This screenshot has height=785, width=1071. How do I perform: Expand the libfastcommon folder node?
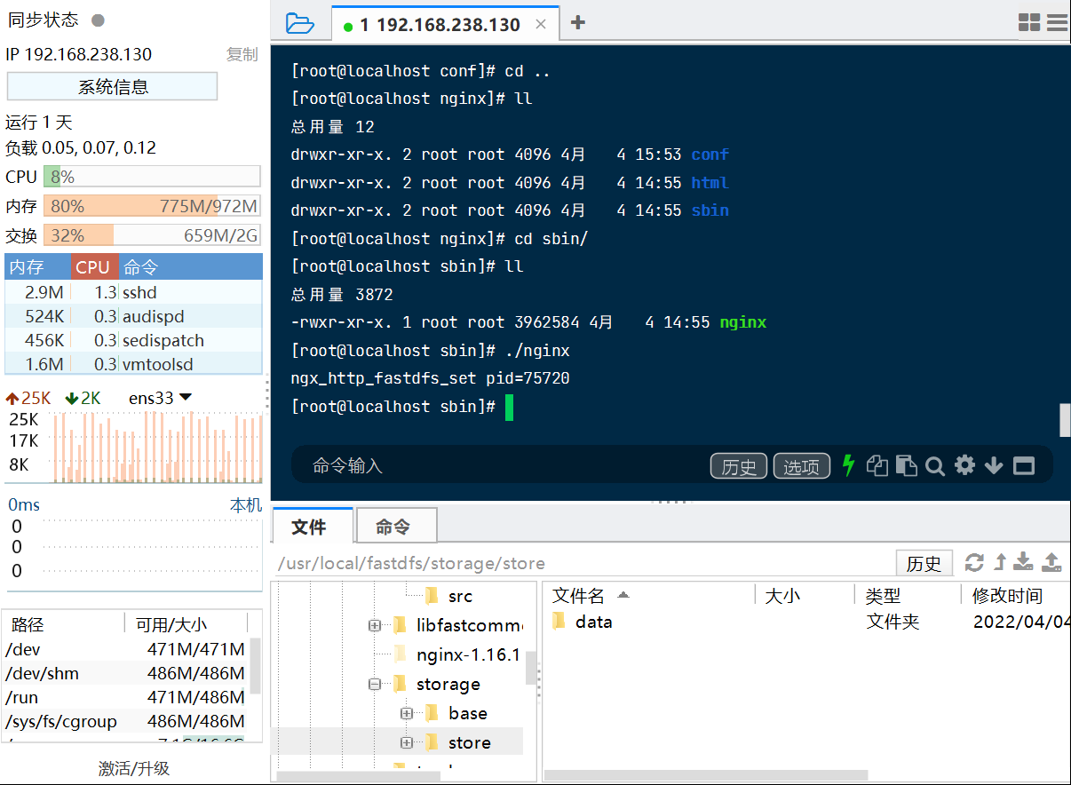tap(375, 625)
